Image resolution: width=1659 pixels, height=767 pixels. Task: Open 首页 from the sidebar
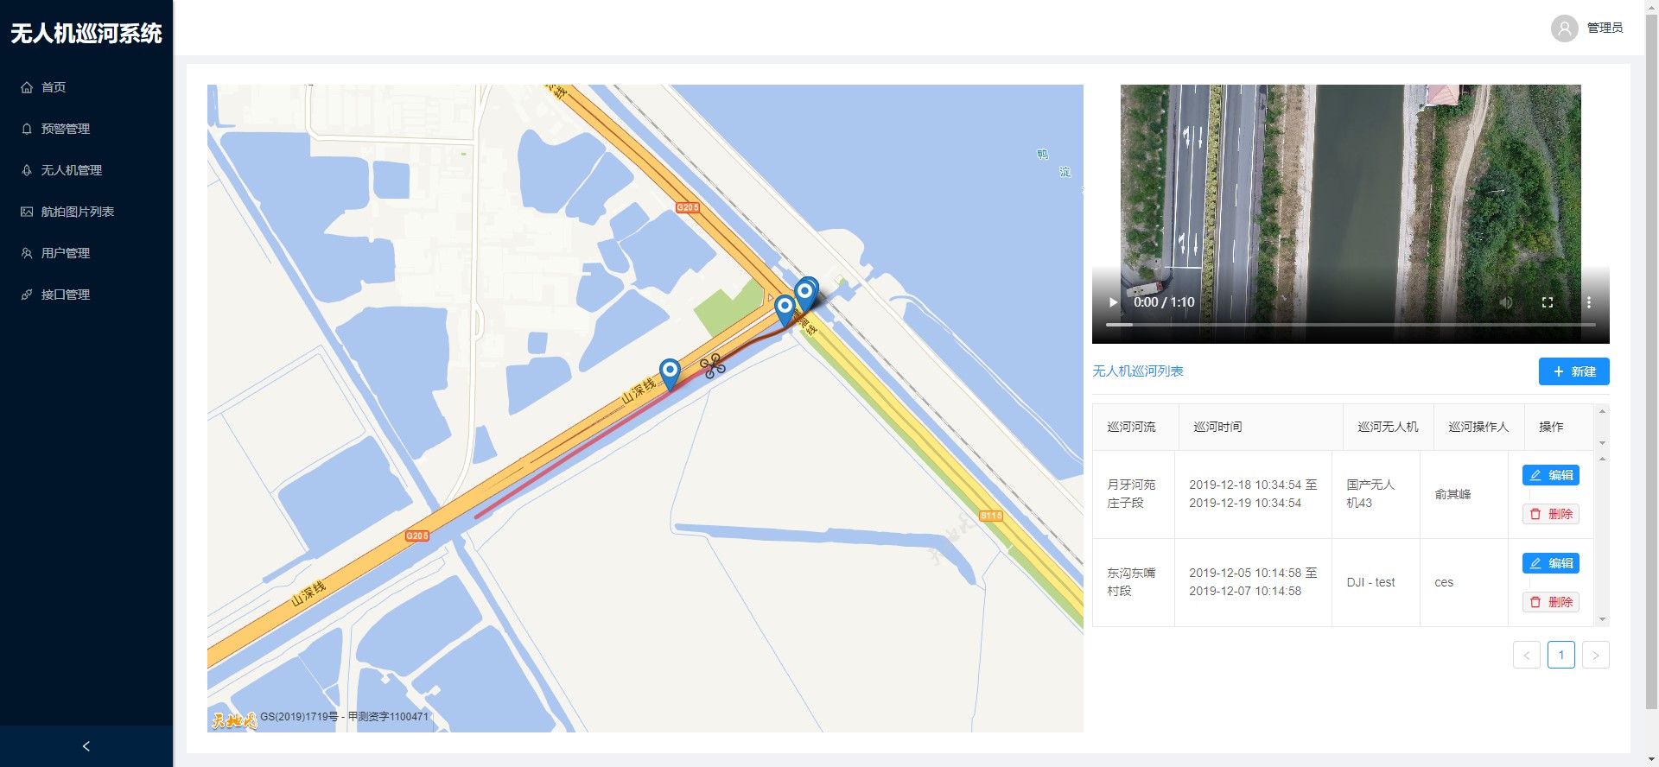[54, 87]
